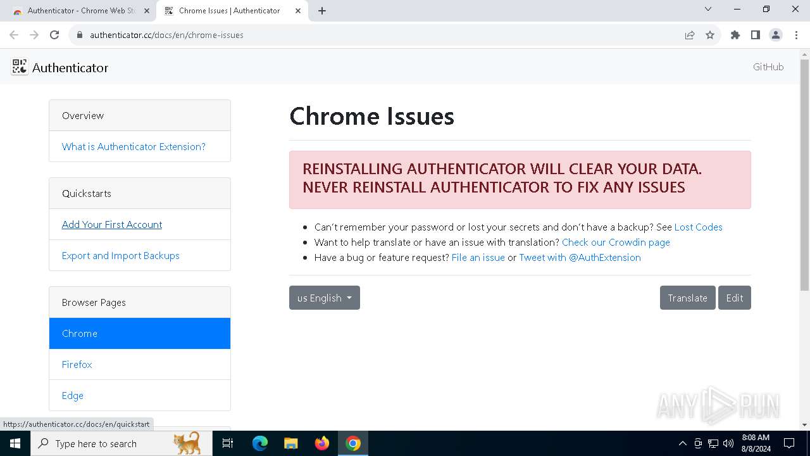810x456 pixels.
Task: Click the Quickstarts section header
Action: pyautogui.click(x=140, y=193)
